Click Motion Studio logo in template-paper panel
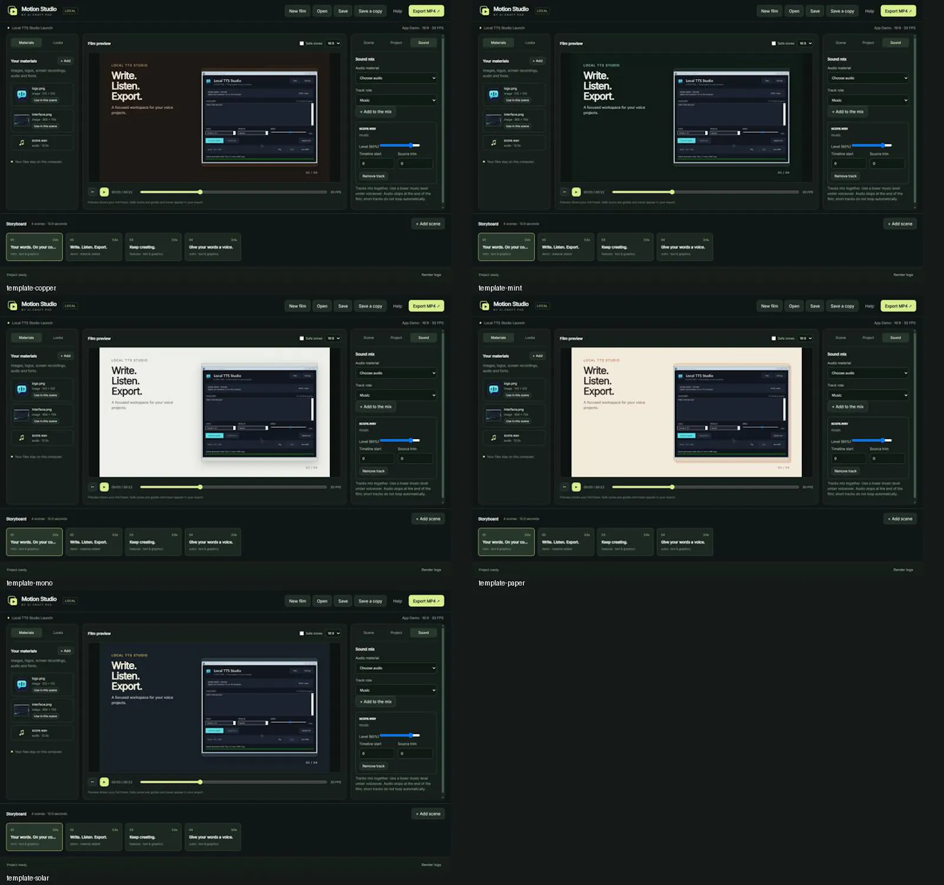 (484, 306)
